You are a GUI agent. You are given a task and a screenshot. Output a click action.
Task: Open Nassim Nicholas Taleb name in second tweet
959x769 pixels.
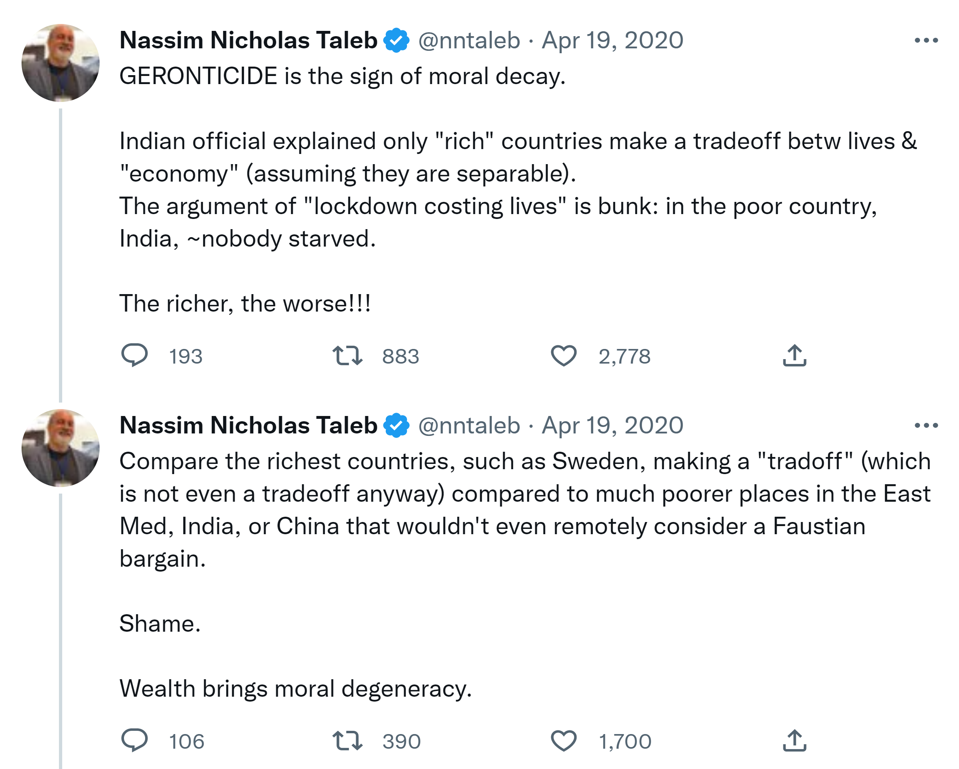coord(248,425)
